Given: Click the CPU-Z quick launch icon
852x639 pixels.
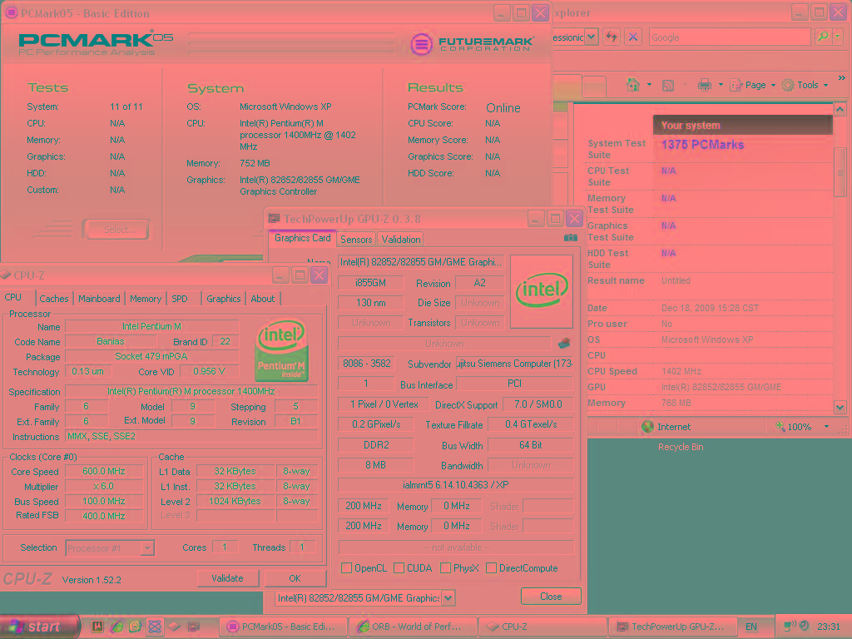Looking at the screenshot, I should (x=174, y=627).
